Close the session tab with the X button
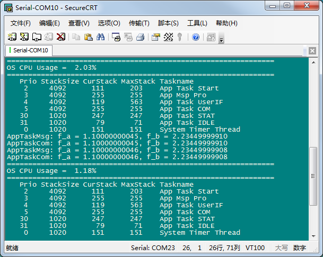Viewport: 323px width, 257px height. [x=312, y=51]
